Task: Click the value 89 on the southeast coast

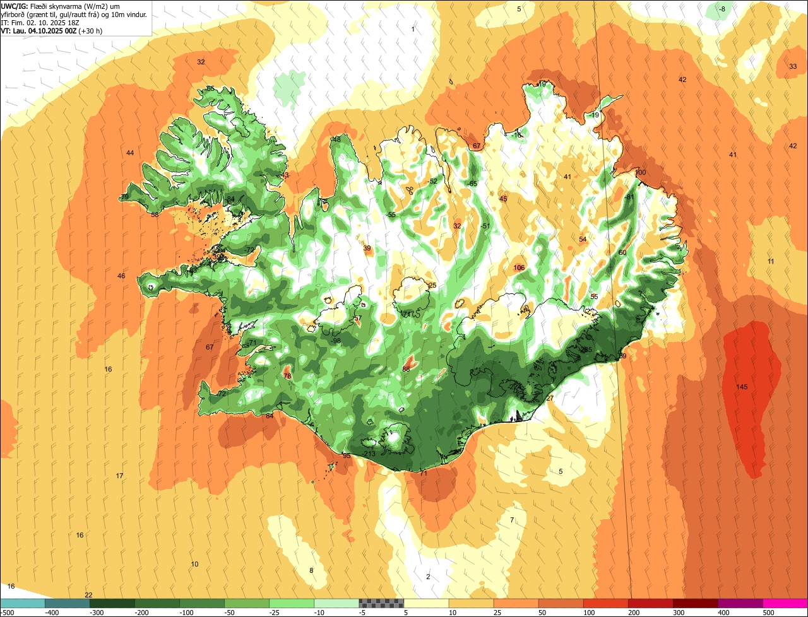Action: 622,356
